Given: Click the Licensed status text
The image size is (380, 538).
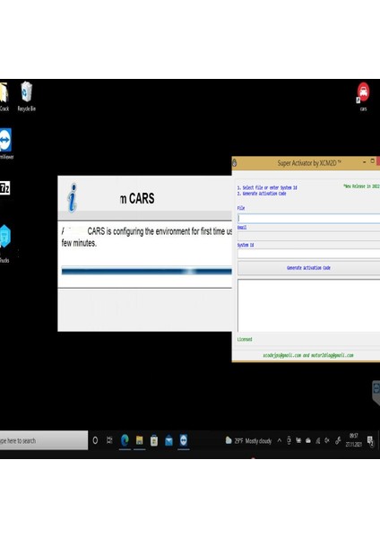Looking at the screenshot, I should [x=245, y=339].
